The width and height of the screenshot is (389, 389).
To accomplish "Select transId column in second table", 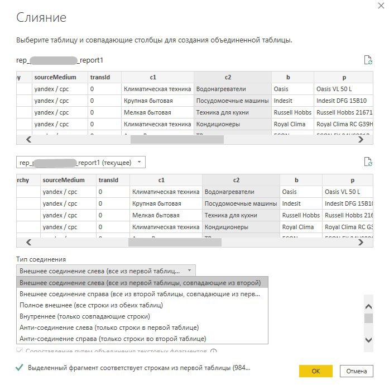I will (113, 180).
